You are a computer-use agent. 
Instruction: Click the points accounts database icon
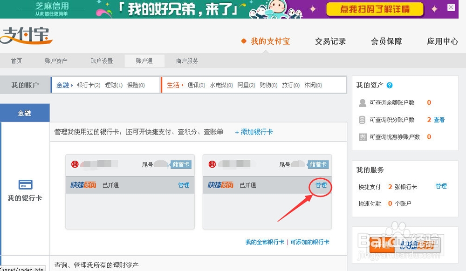(362, 120)
